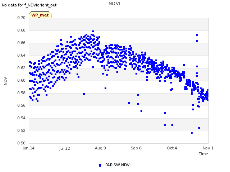Click the Oct 4 x-axis tick label
Screen dimensions: 230x172
click(x=172, y=148)
